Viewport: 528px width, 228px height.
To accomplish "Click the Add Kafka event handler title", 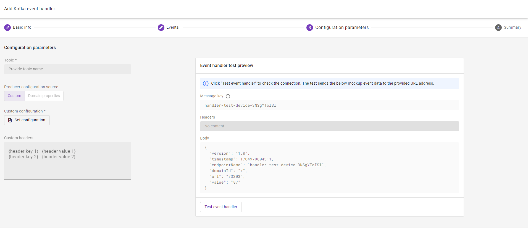I will pyautogui.click(x=30, y=9).
